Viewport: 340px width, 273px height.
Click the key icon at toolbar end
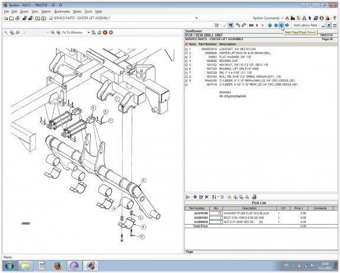(335, 18)
